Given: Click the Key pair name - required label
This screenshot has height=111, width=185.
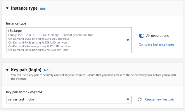Looking at the screenshot, I should [x=24, y=92].
